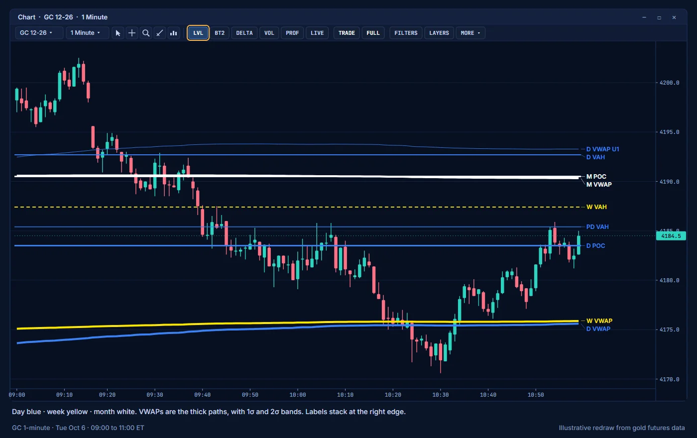Click the 09:30 time axis label
The height and width of the screenshot is (438, 697).
pos(155,395)
